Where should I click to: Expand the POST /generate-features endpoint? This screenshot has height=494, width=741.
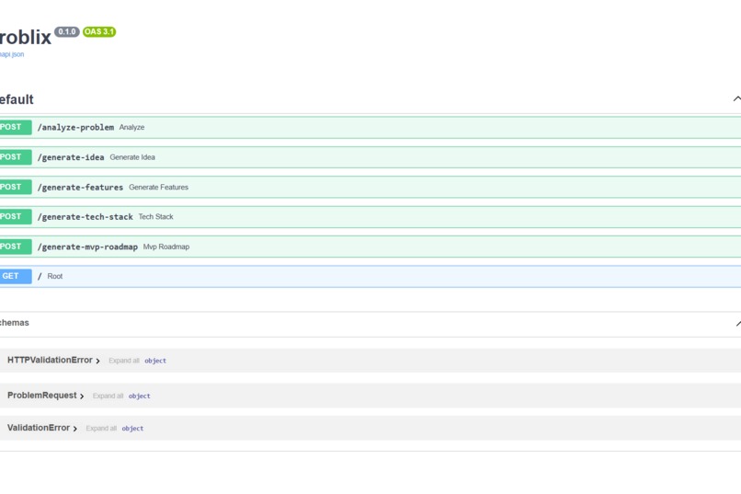coord(370,187)
